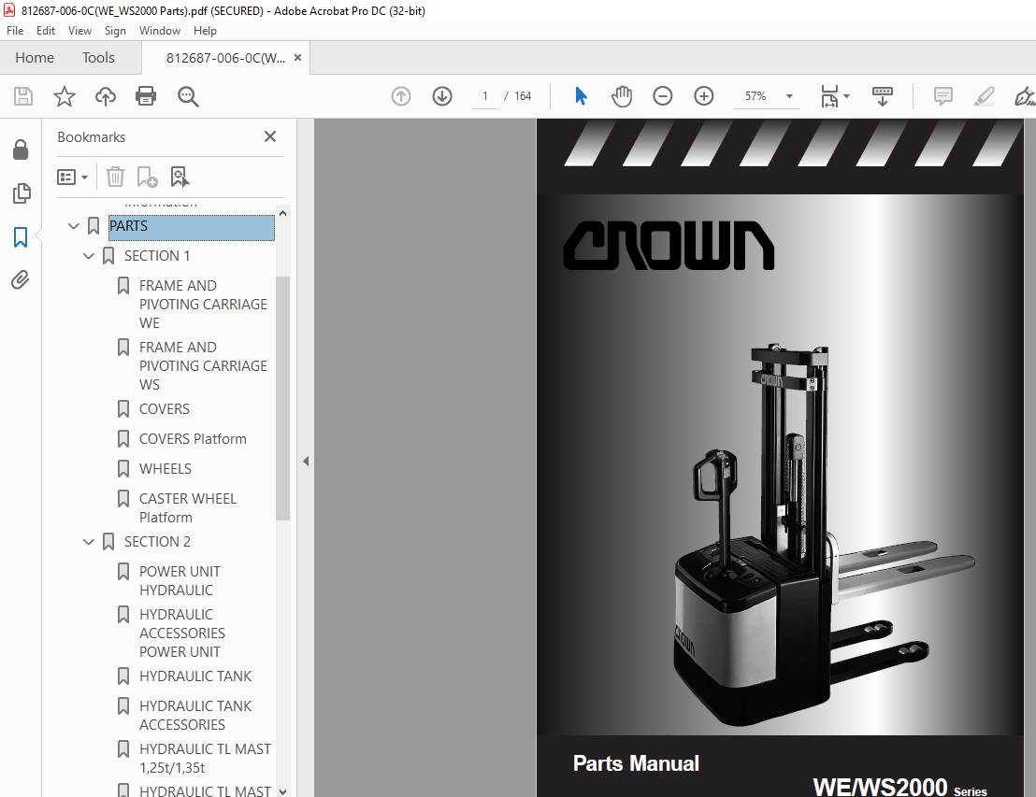
Task: Click the read mode keyboard-arrow icon
Action: coord(882,96)
